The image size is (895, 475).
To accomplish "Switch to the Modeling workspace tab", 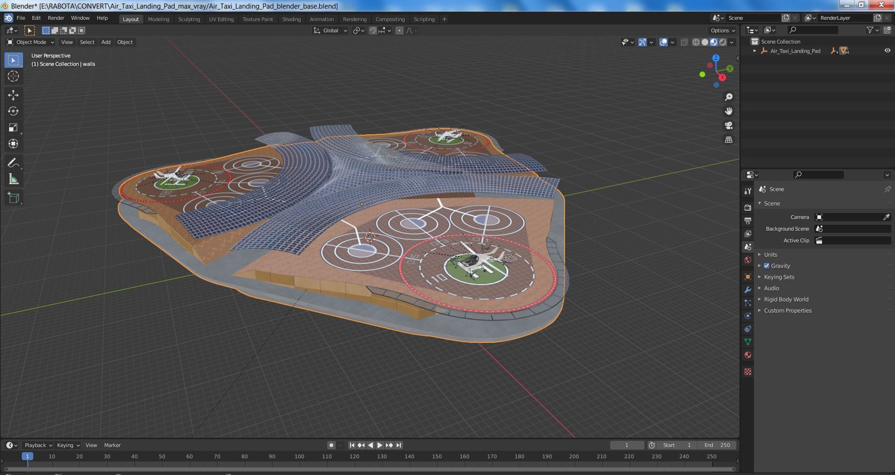I will click(x=158, y=19).
